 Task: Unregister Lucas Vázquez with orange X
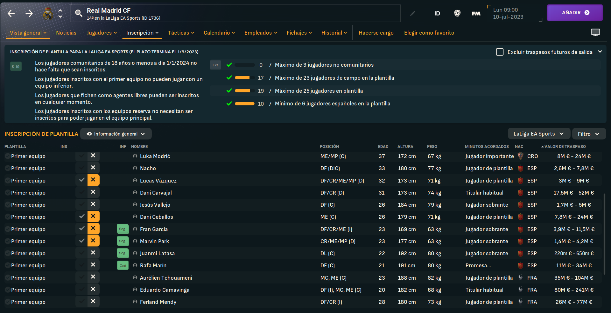coord(93,180)
